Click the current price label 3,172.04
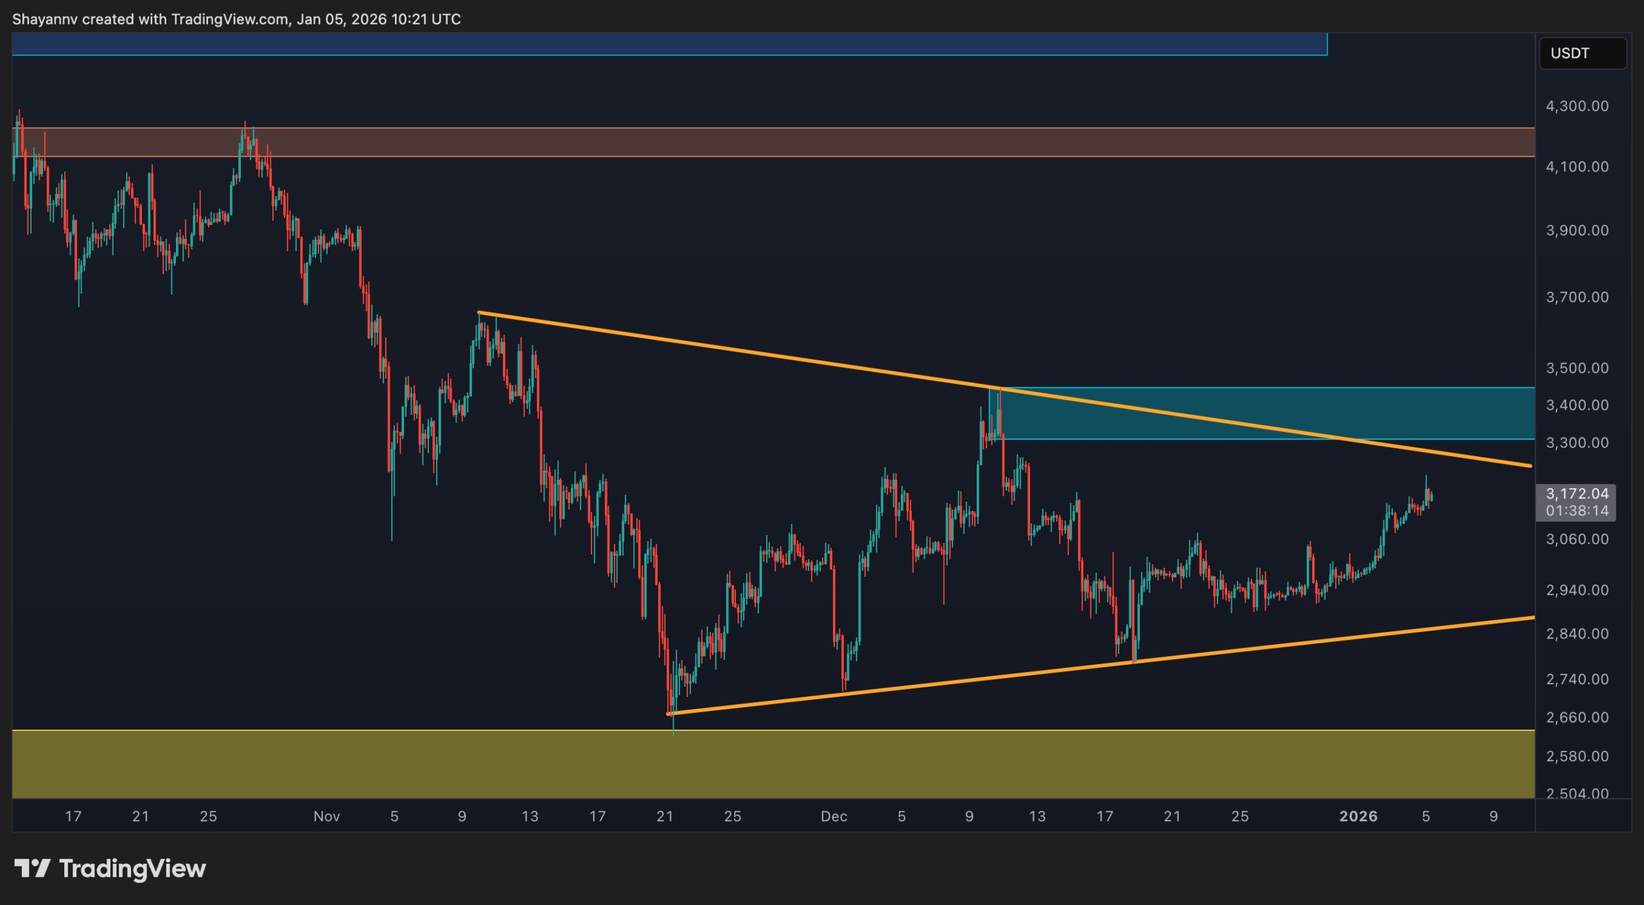Viewport: 1644px width, 905px height. tap(1577, 493)
